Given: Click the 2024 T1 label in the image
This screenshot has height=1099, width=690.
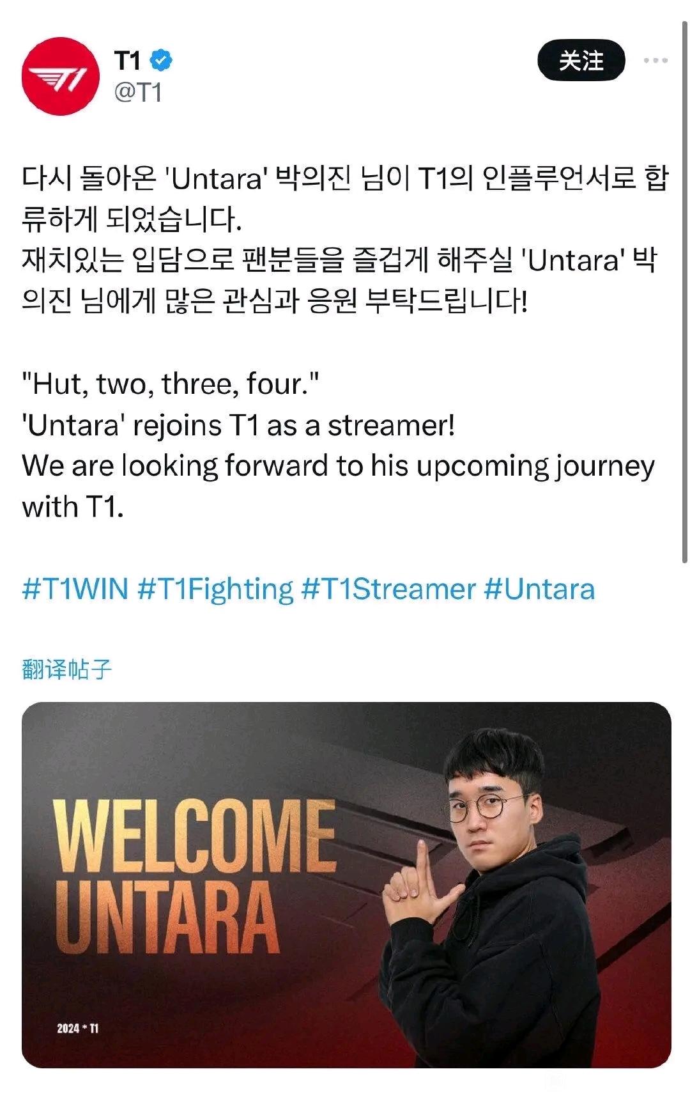Looking at the screenshot, I should coord(77,1028).
